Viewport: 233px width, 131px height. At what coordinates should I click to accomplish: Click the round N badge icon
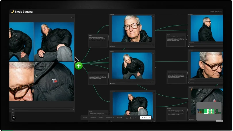pos(13,118)
